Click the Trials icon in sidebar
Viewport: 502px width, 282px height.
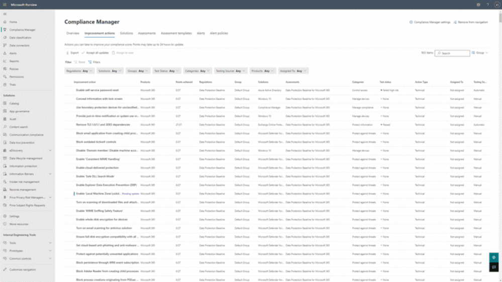click(x=5, y=85)
